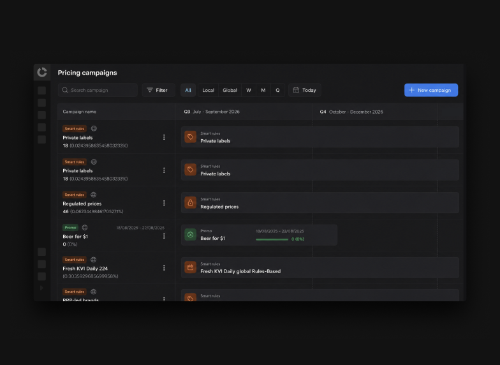500x365 pixels.
Task: Click globe icon beside the Promo tag
Action: pyautogui.click(x=85, y=227)
